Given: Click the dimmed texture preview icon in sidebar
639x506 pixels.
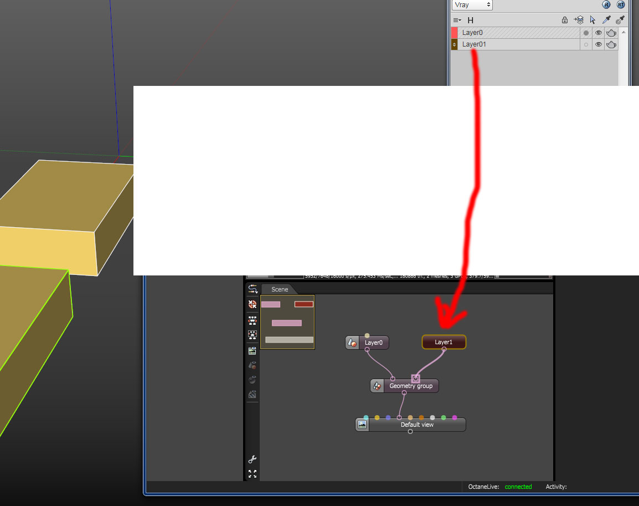Looking at the screenshot, I should [x=252, y=394].
